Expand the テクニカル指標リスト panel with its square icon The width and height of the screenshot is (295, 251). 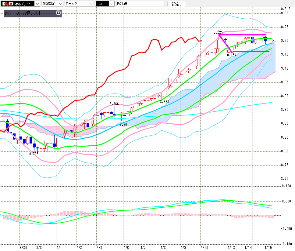coord(59,13)
